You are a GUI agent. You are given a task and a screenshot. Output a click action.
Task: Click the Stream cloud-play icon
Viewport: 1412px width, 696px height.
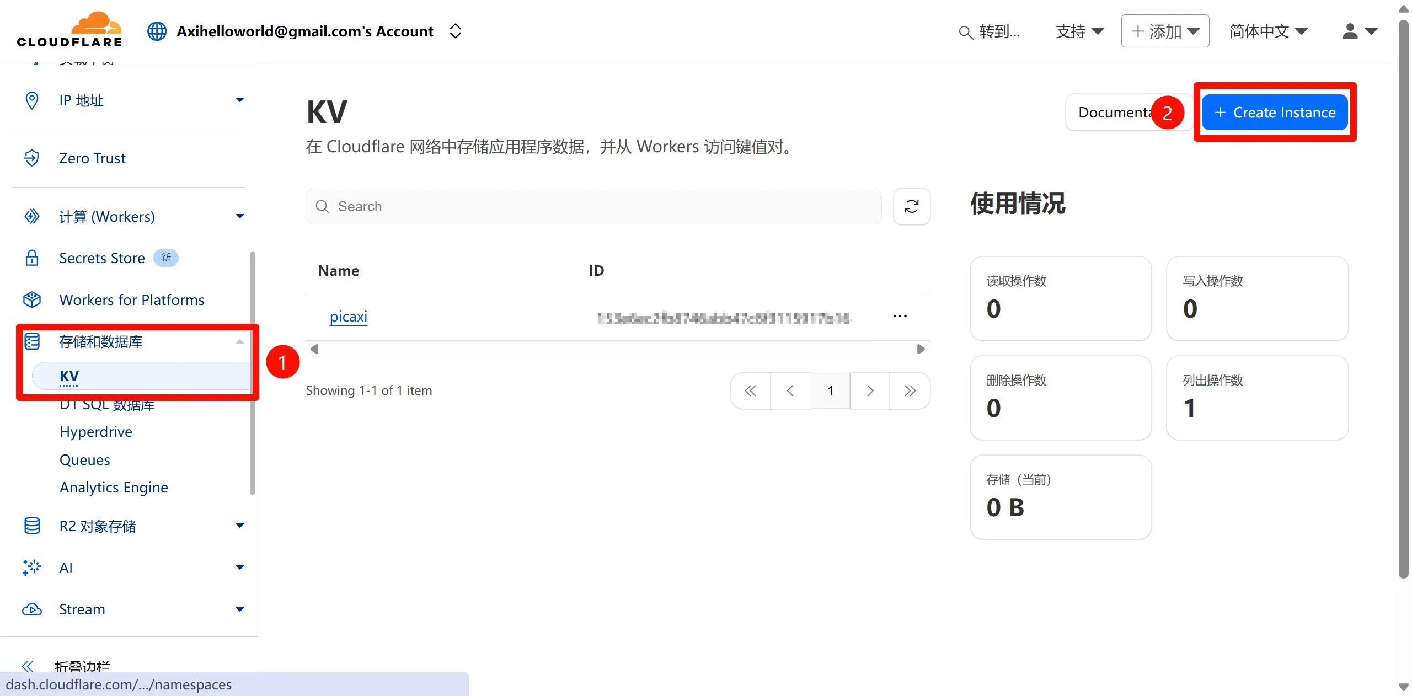coord(32,609)
